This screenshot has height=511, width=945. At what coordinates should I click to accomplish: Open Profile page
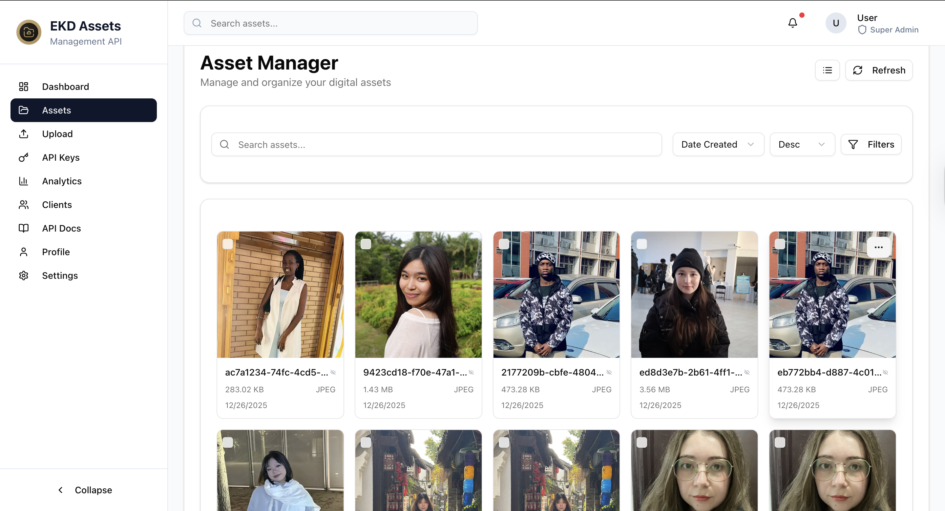[x=84, y=252]
